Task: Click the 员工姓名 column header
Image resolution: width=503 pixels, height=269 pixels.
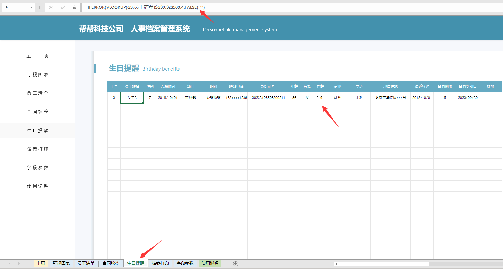Action: coord(132,86)
